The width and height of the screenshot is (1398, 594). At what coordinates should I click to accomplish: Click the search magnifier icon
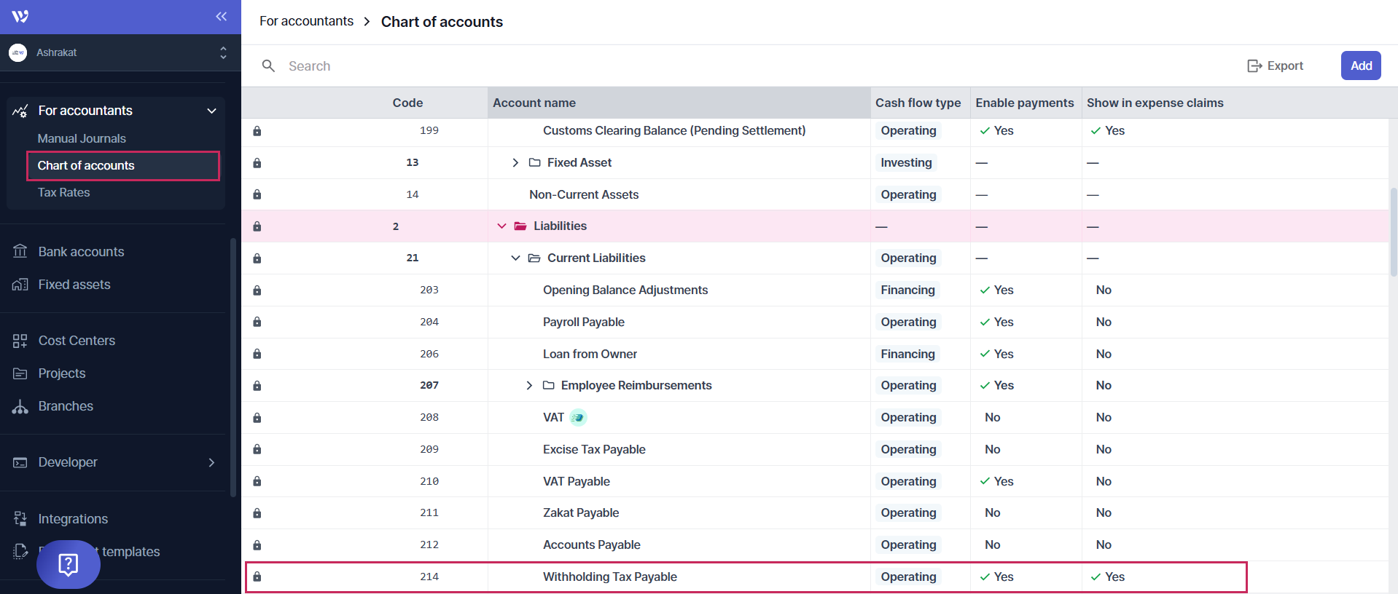coord(268,66)
